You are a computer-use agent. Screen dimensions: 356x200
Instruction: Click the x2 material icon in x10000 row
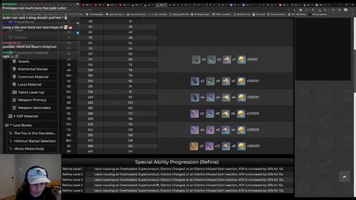pos(195,81)
